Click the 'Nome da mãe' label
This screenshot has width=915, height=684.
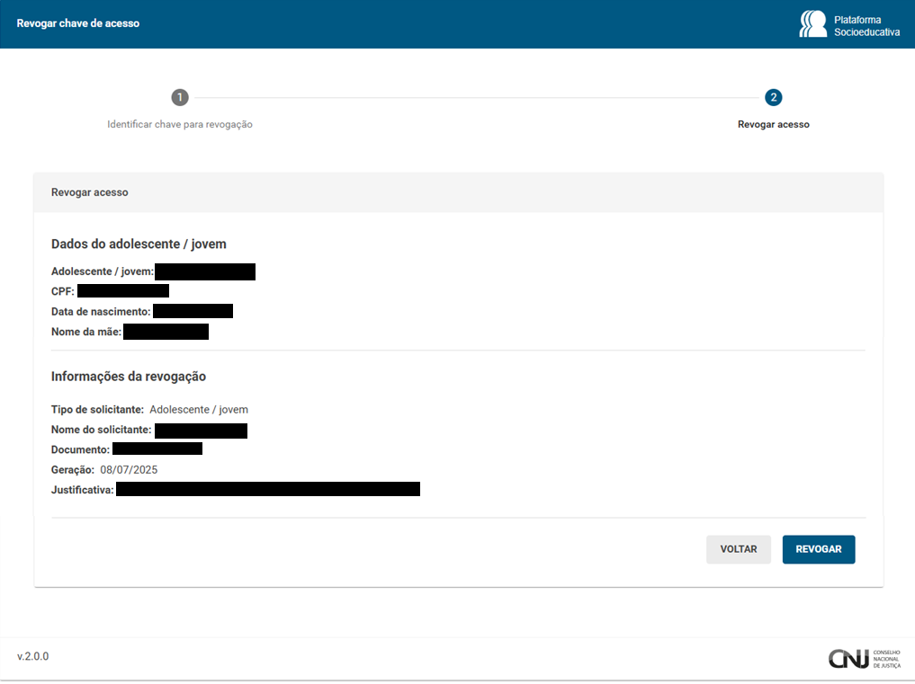(86, 332)
